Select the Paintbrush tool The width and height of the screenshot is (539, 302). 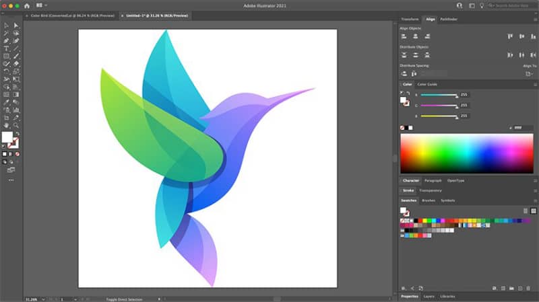click(x=15, y=56)
